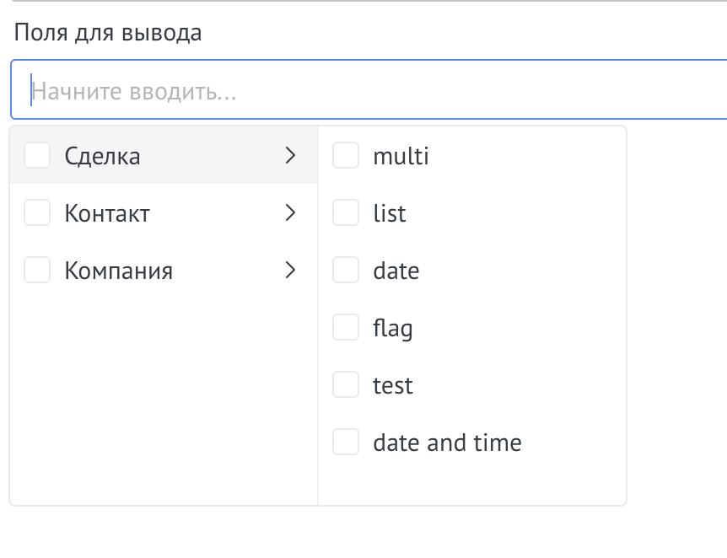
Task: Expand the Компания submenu chevron
Action: click(x=290, y=271)
